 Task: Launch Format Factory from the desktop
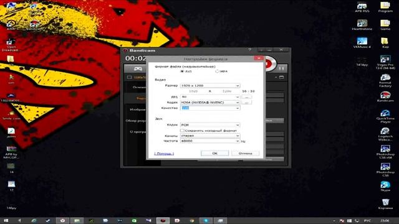click(x=385, y=81)
